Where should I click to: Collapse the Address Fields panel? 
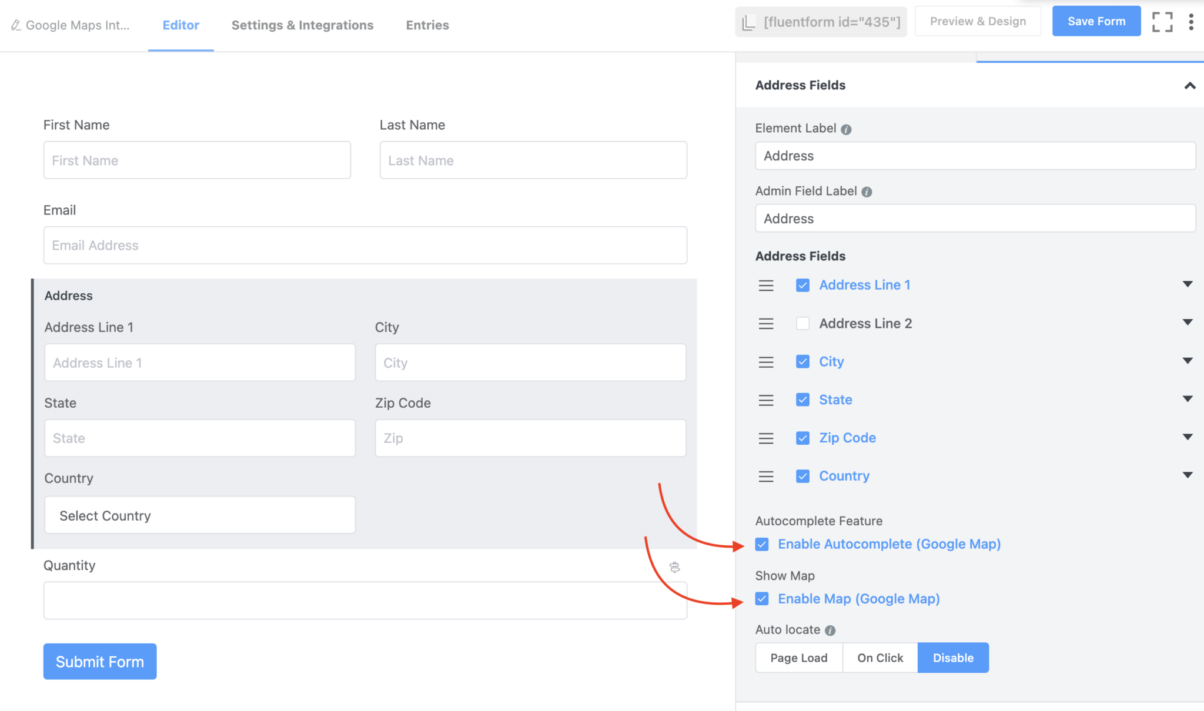[x=1189, y=86]
